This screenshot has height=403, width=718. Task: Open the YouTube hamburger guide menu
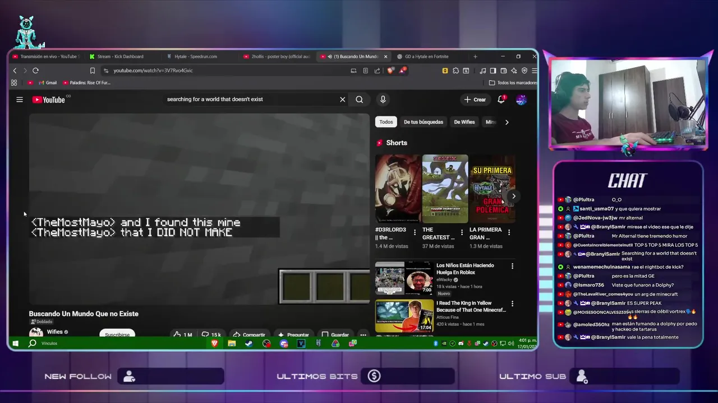pos(20,100)
